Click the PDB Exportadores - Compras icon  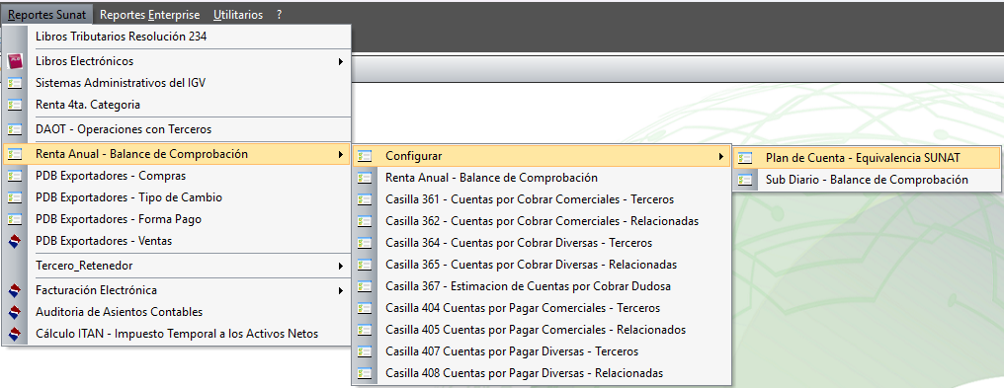point(15,176)
